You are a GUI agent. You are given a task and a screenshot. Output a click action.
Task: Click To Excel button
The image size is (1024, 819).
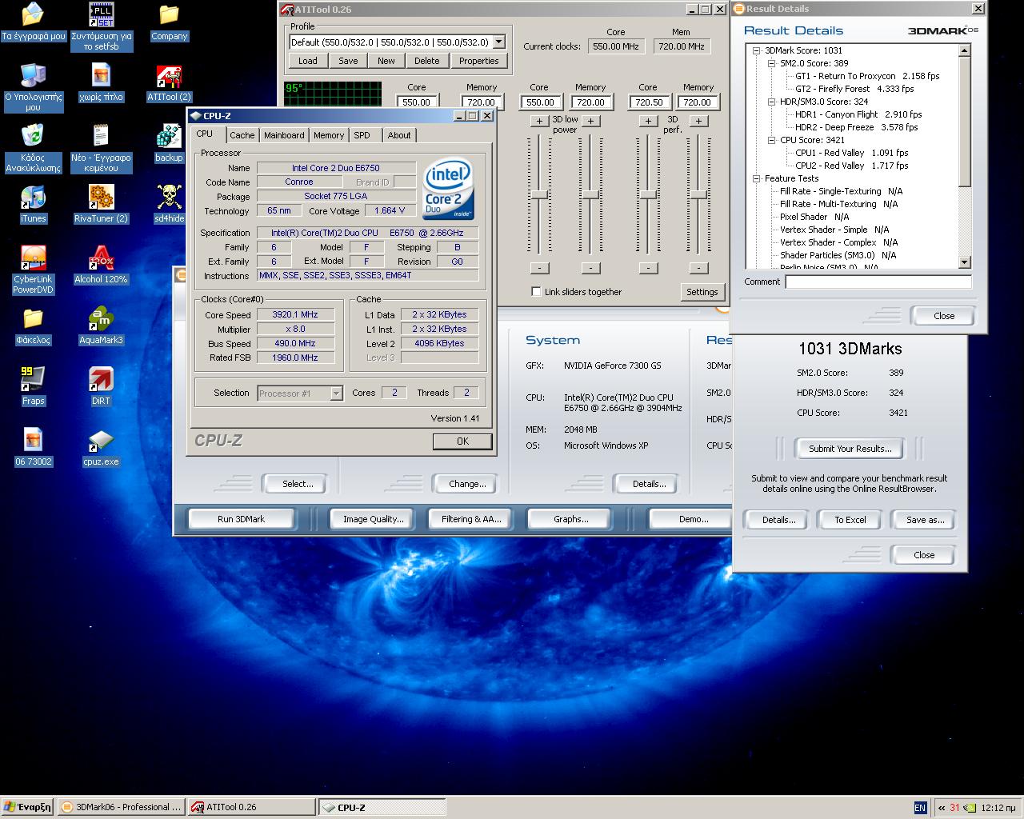[850, 520]
